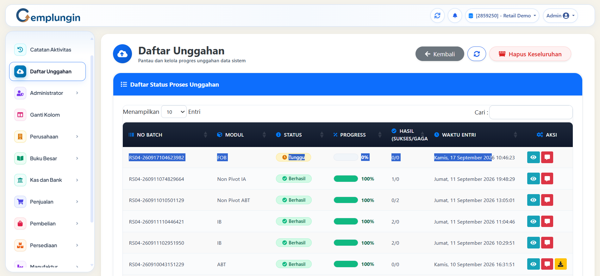Open Catatan Aktivitas in sidebar
This screenshot has height=276, width=600.
(x=47, y=50)
